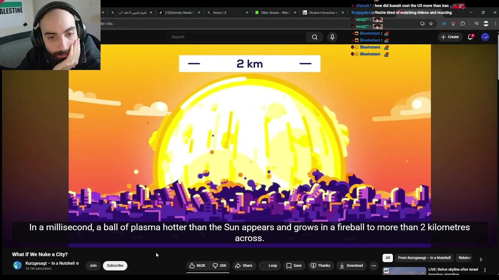Show next filter chips with arrow
Viewport: 499px width, 280px height.
tap(481, 259)
